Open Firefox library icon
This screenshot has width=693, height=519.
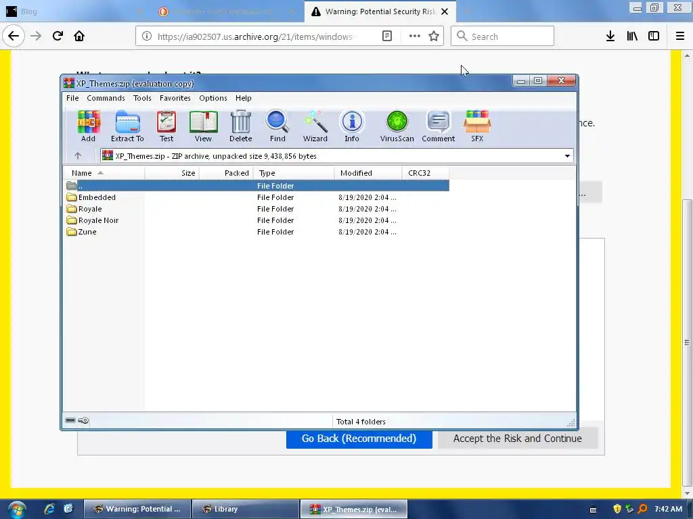click(632, 36)
